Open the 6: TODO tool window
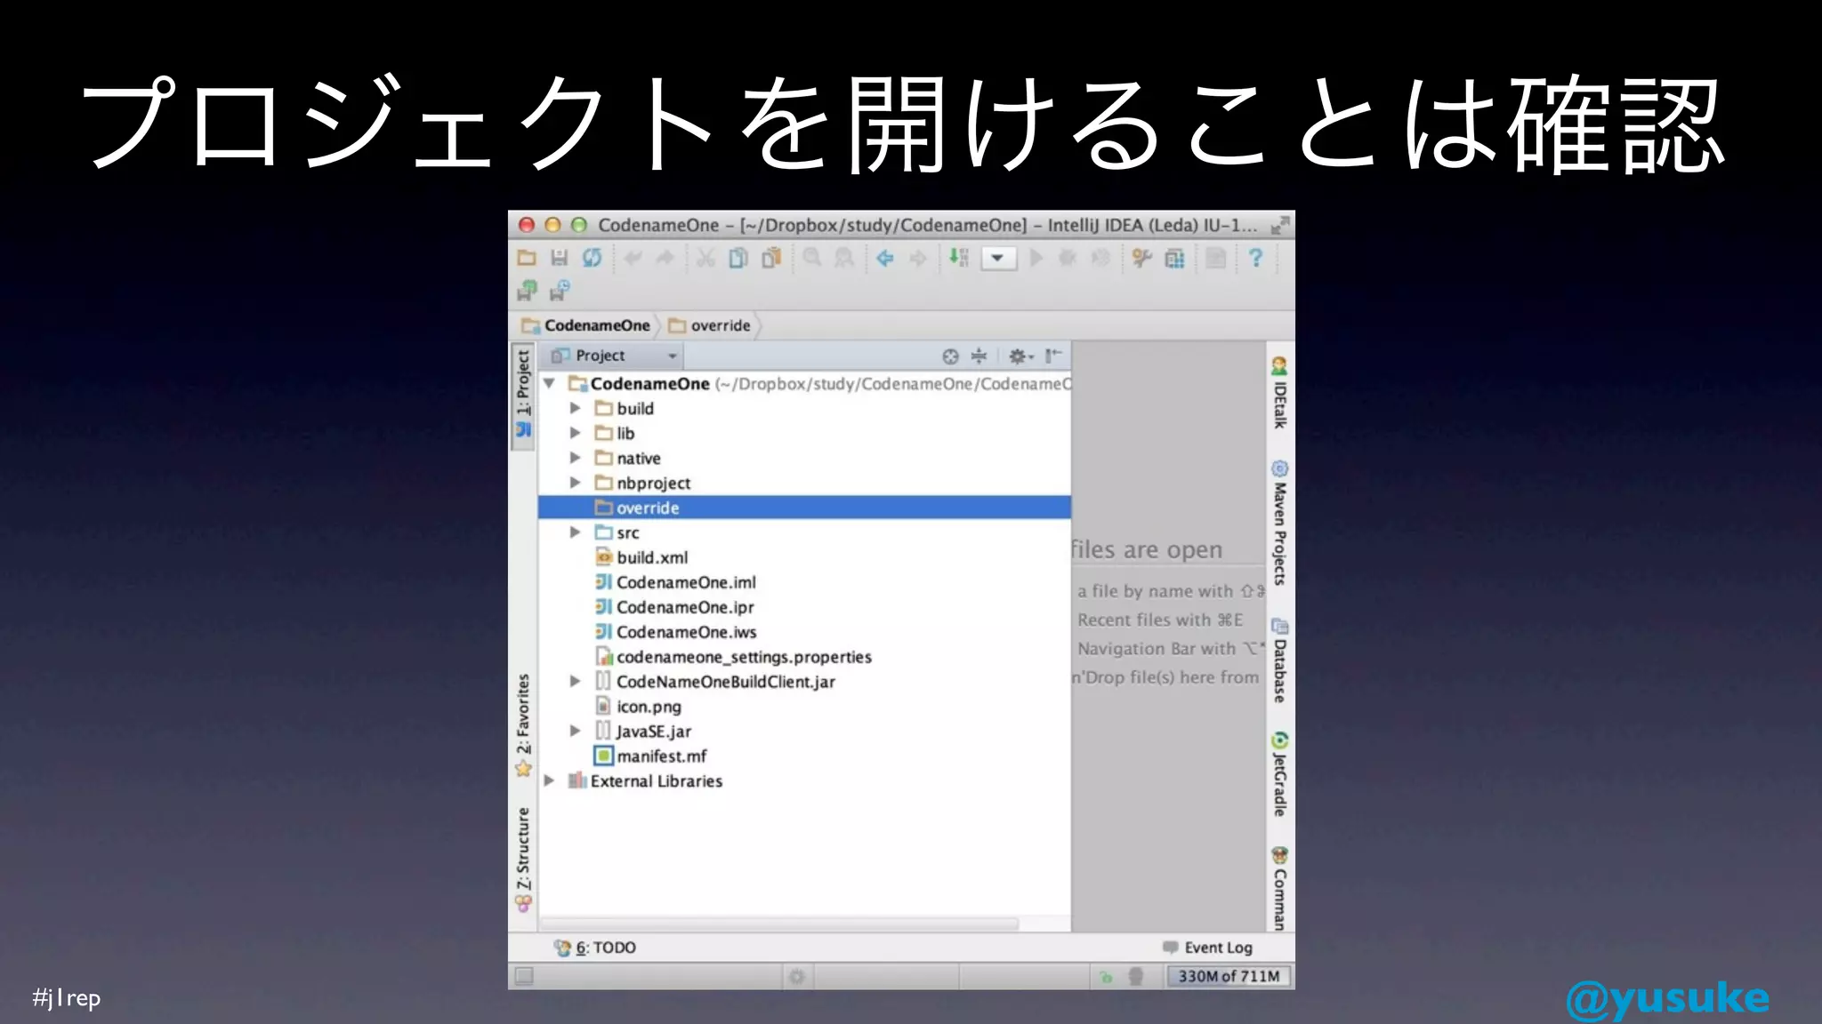The width and height of the screenshot is (1822, 1024). coord(595,948)
